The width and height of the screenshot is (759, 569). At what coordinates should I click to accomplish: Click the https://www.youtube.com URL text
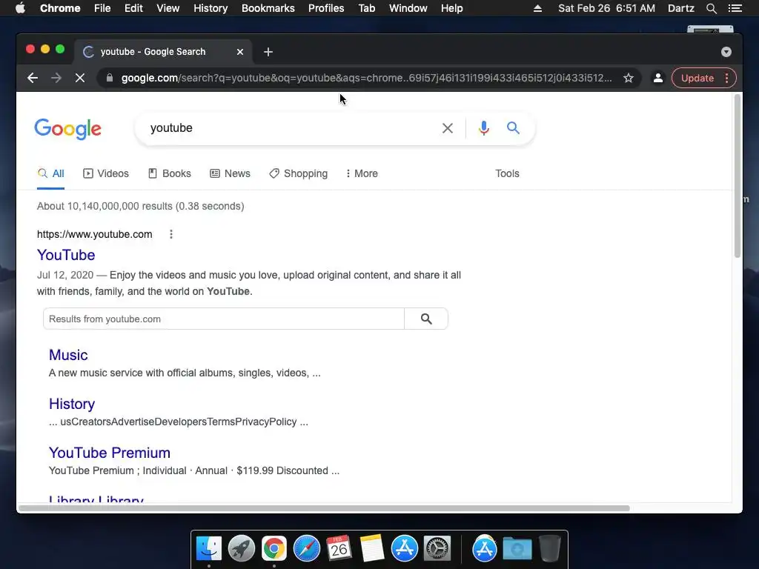pyautogui.click(x=94, y=234)
